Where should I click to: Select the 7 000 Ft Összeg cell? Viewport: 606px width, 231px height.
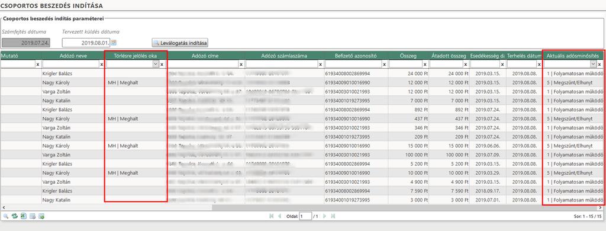(408, 101)
